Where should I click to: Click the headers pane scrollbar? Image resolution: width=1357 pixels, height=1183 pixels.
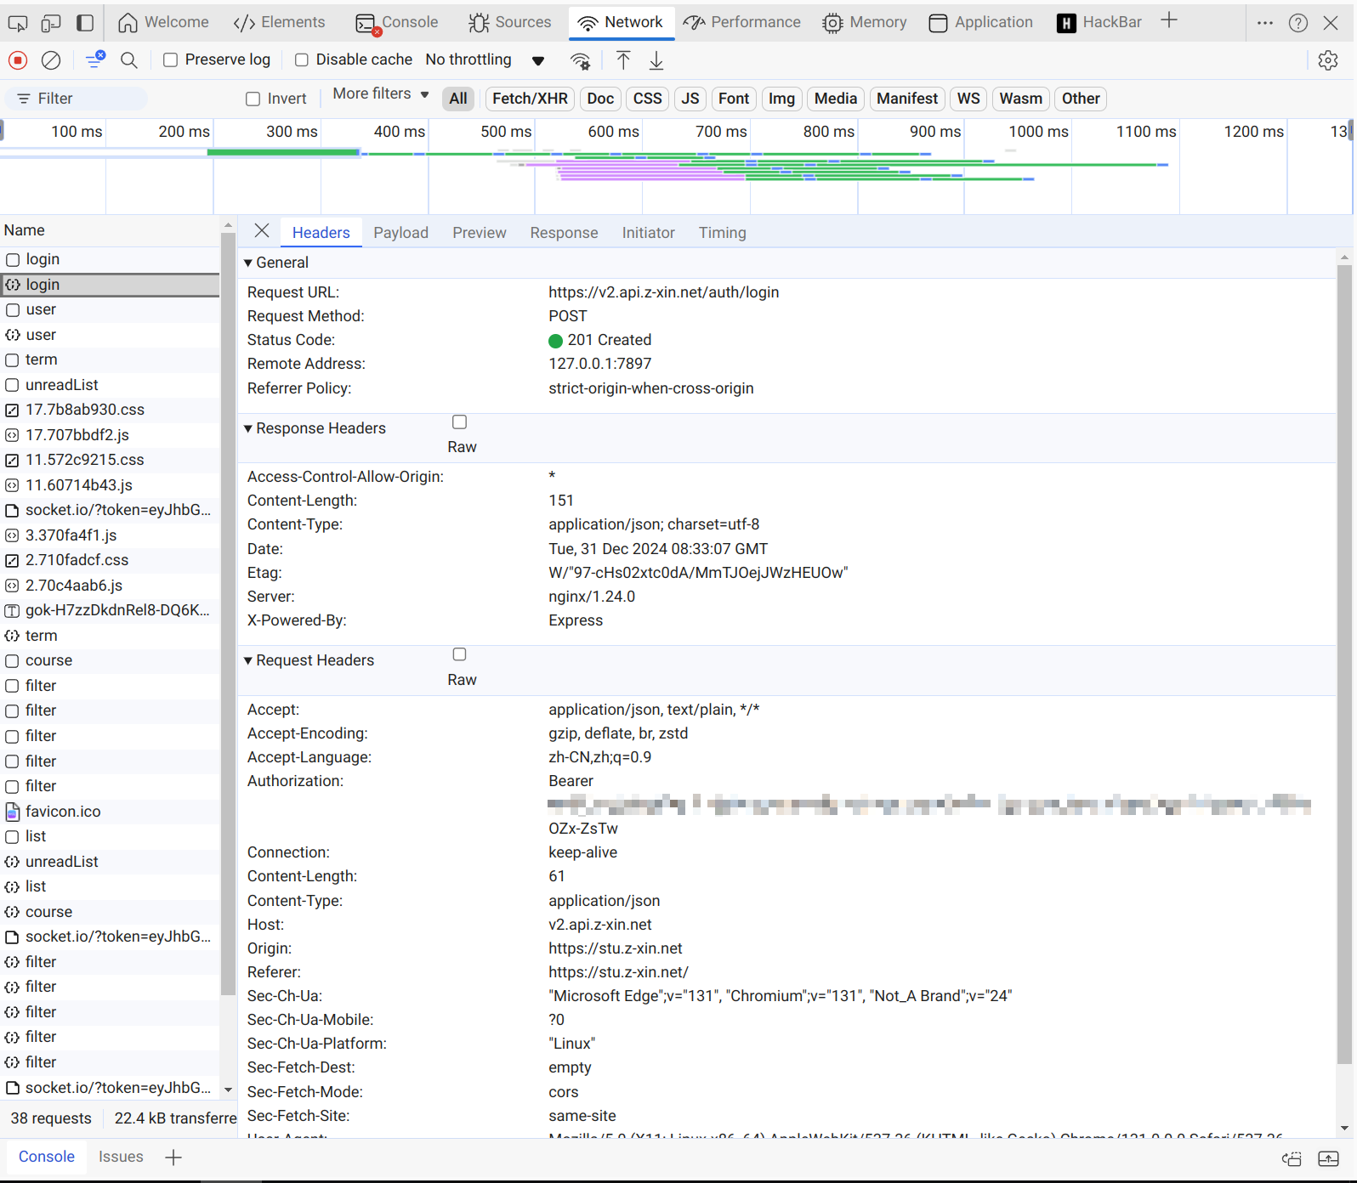pyautogui.click(x=1344, y=663)
